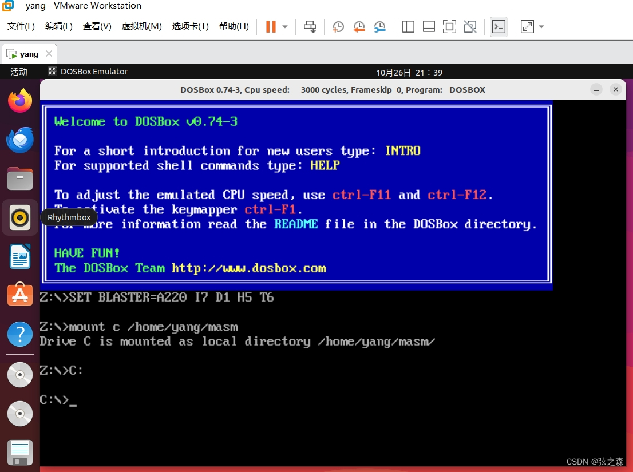
Task: Open the 虚拟机(M) menu
Action: point(142,26)
